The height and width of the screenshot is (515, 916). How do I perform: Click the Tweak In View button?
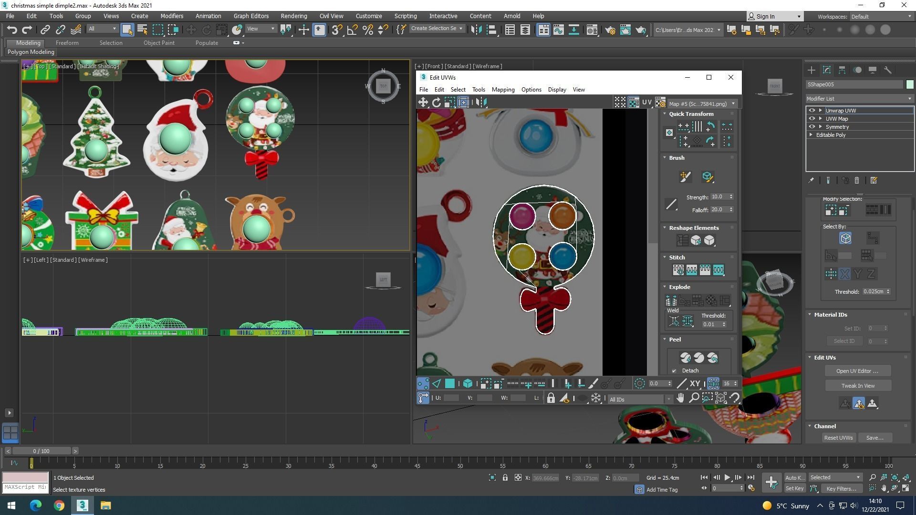tap(857, 386)
